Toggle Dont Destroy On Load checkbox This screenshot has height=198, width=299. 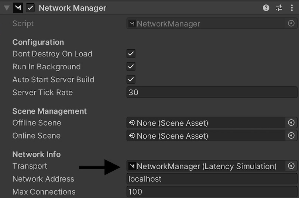click(x=131, y=54)
